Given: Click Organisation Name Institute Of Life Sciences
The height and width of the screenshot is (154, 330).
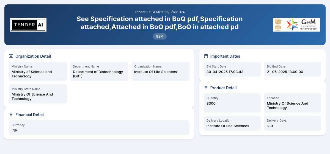Looking at the screenshot, I should click(160, 71).
